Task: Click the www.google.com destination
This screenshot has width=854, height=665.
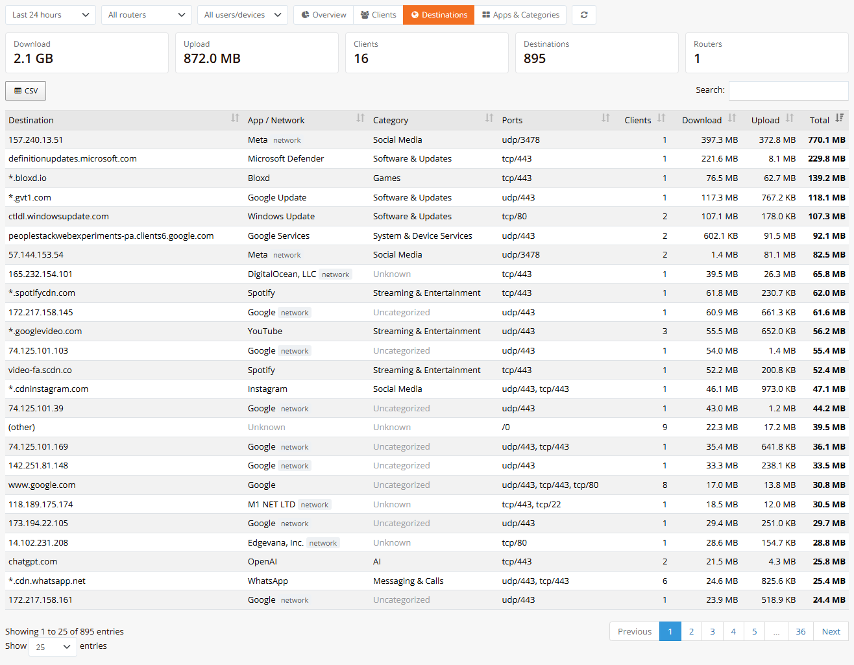Action: [x=42, y=485]
